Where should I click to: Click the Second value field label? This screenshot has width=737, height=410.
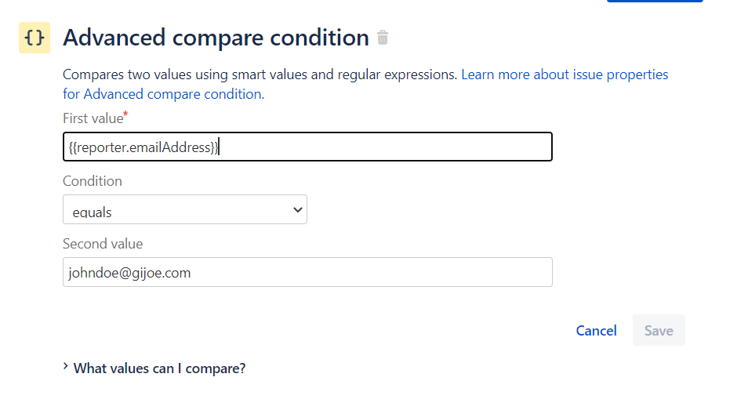point(103,244)
